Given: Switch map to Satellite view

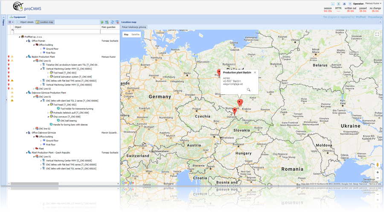Looking at the screenshot, I should 135,35.
